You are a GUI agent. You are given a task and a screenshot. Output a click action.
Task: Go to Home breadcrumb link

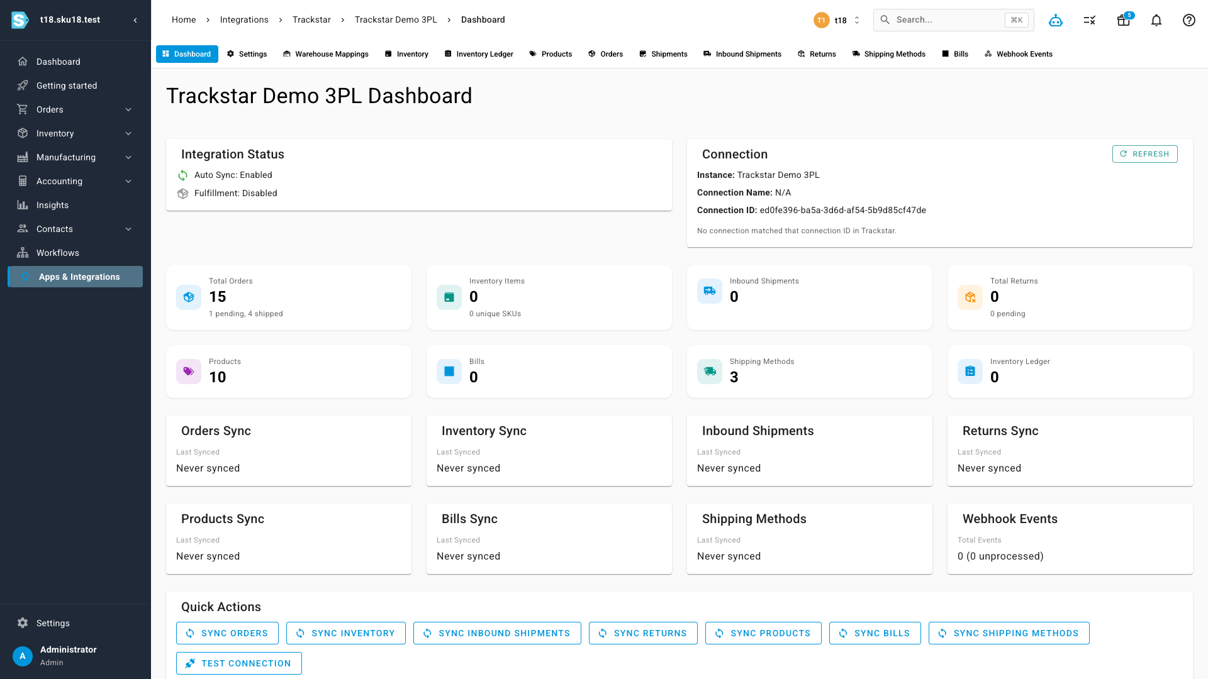(184, 20)
